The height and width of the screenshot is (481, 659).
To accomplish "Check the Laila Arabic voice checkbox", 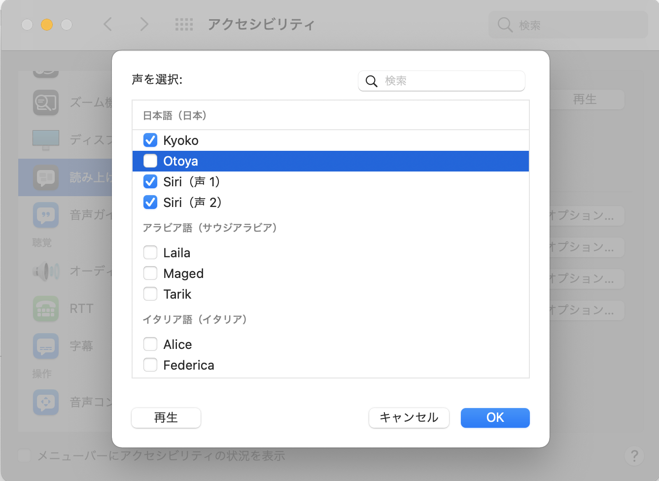I will tap(150, 253).
